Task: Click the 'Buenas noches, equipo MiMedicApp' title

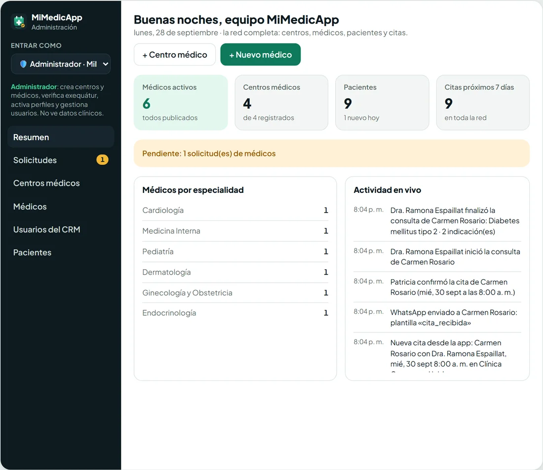Action: tap(236, 20)
